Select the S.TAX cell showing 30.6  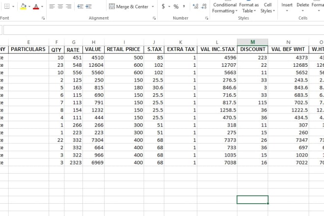tap(154, 88)
